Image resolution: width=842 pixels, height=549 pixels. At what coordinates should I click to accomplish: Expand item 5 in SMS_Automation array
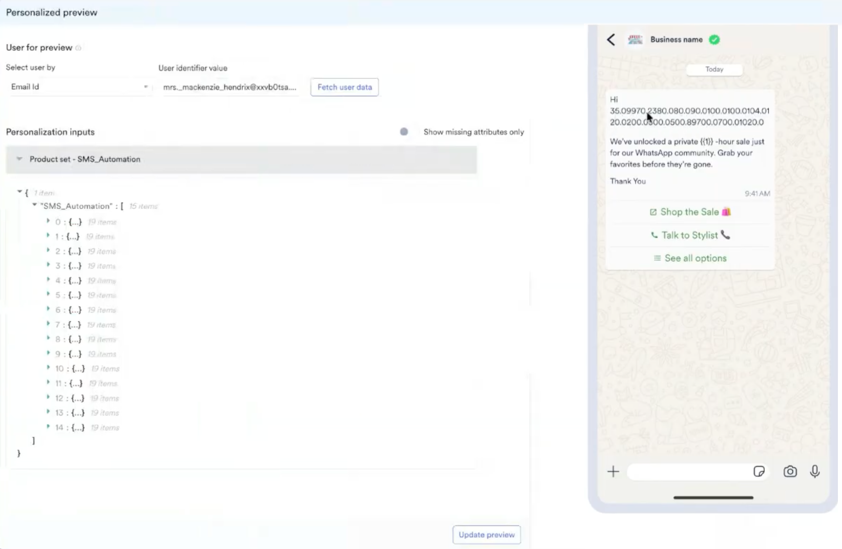[48, 294]
